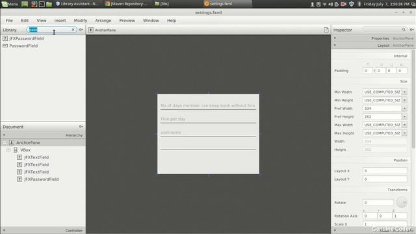Switch to Library Assistant window in taskbar
Screen dimensions: 416x234
pyautogui.click(x=77, y=4)
